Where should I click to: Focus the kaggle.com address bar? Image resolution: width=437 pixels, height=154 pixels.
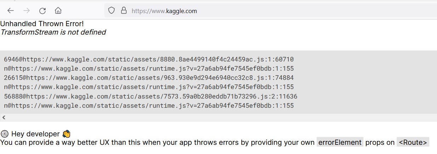(248, 11)
